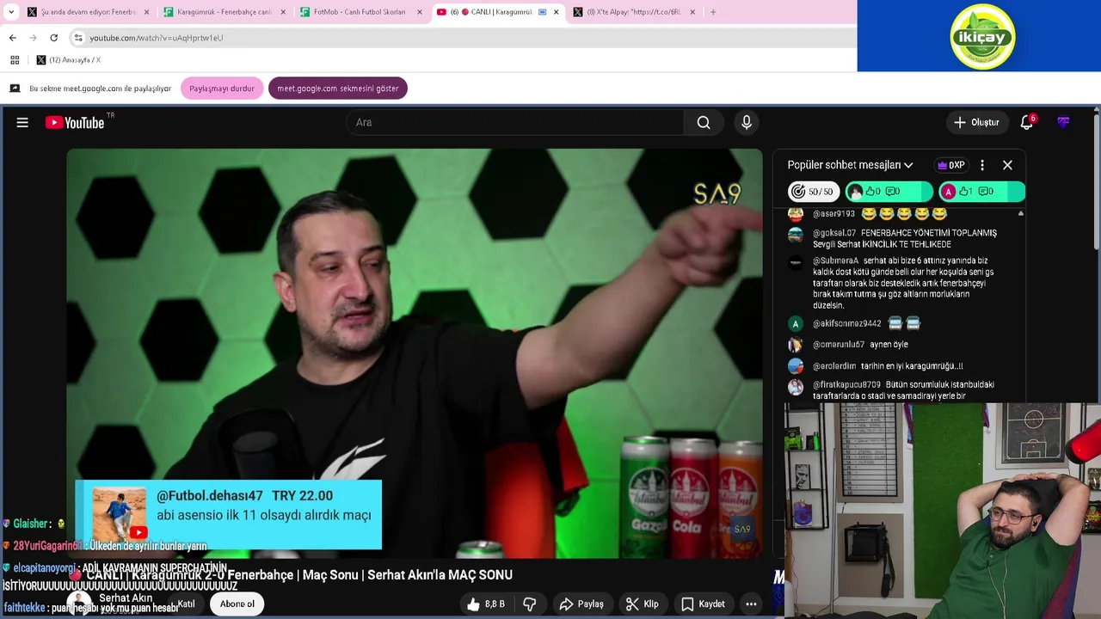Image resolution: width=1101 pixels, height=619 pixels.
Task: Click the youtube.com address bar URL
Action: click(157, 38)
